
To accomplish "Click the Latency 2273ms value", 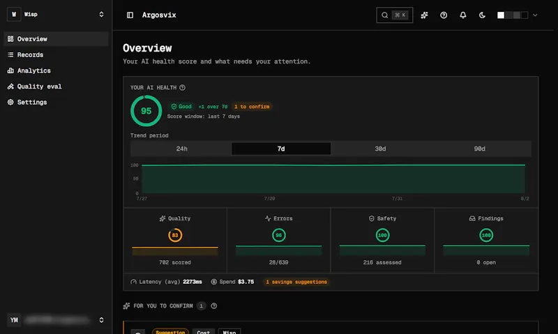I will coord(193,282).
